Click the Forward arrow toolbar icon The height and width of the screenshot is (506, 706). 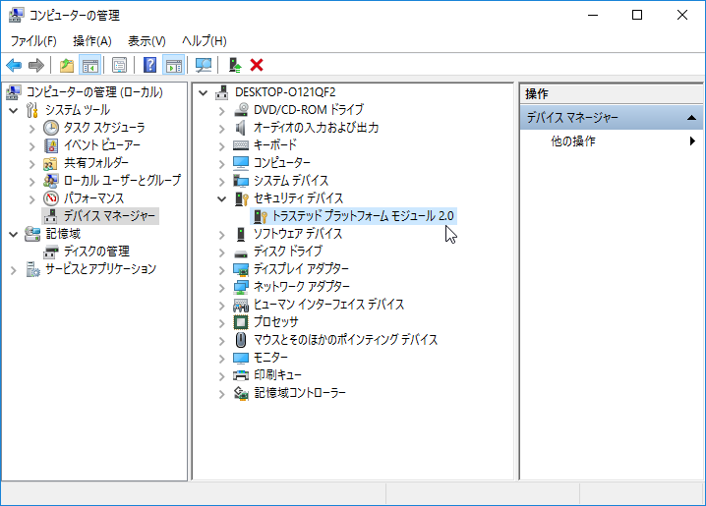[36, 66]
